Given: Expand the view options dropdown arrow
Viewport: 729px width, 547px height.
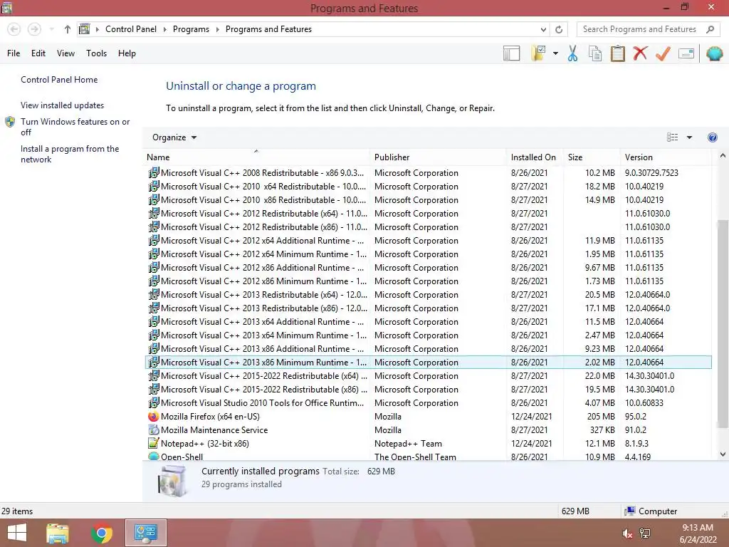Looking at the screenshot, I should point(689,137).
